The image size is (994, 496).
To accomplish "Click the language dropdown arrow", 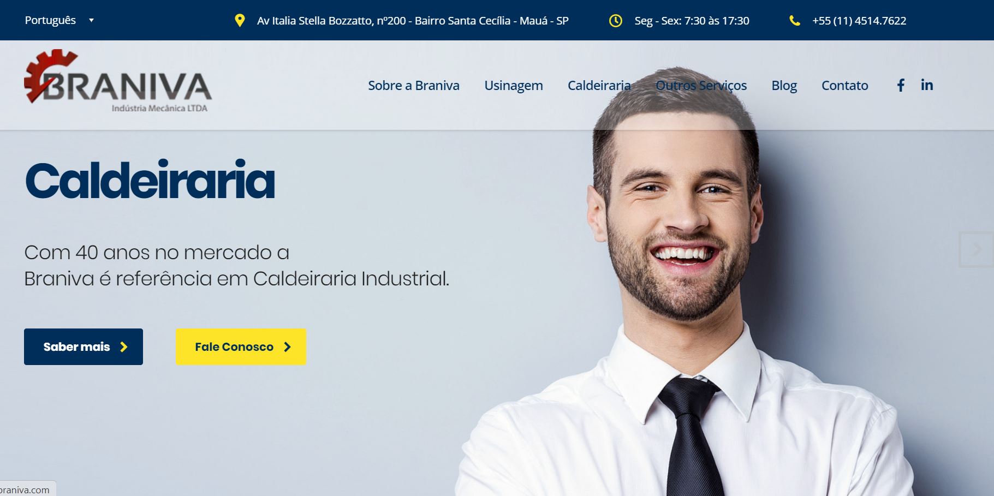I will 92,21.
